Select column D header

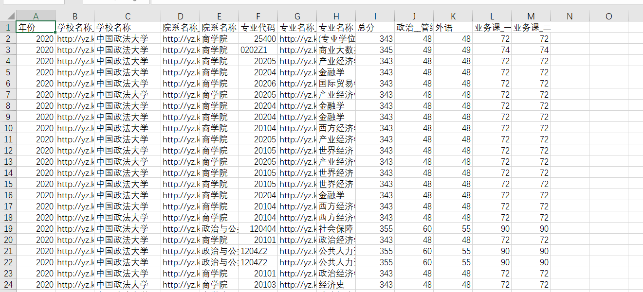[x=181, y=16]
